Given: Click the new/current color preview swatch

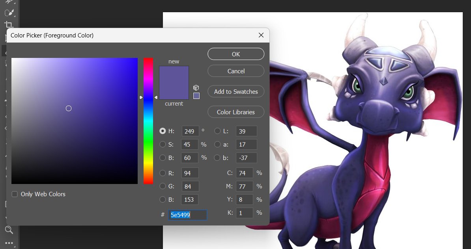Looking at the screenshot, I should (174, 83).
